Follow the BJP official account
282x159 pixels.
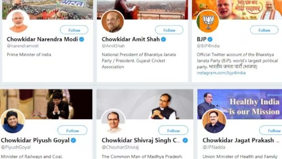pos(264,30)
